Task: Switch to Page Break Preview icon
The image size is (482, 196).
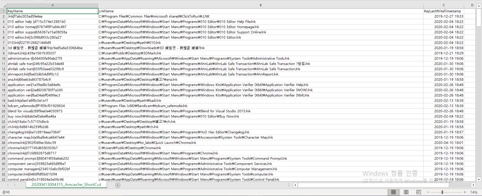Action: pyautogui.click(x=419, y=192)
